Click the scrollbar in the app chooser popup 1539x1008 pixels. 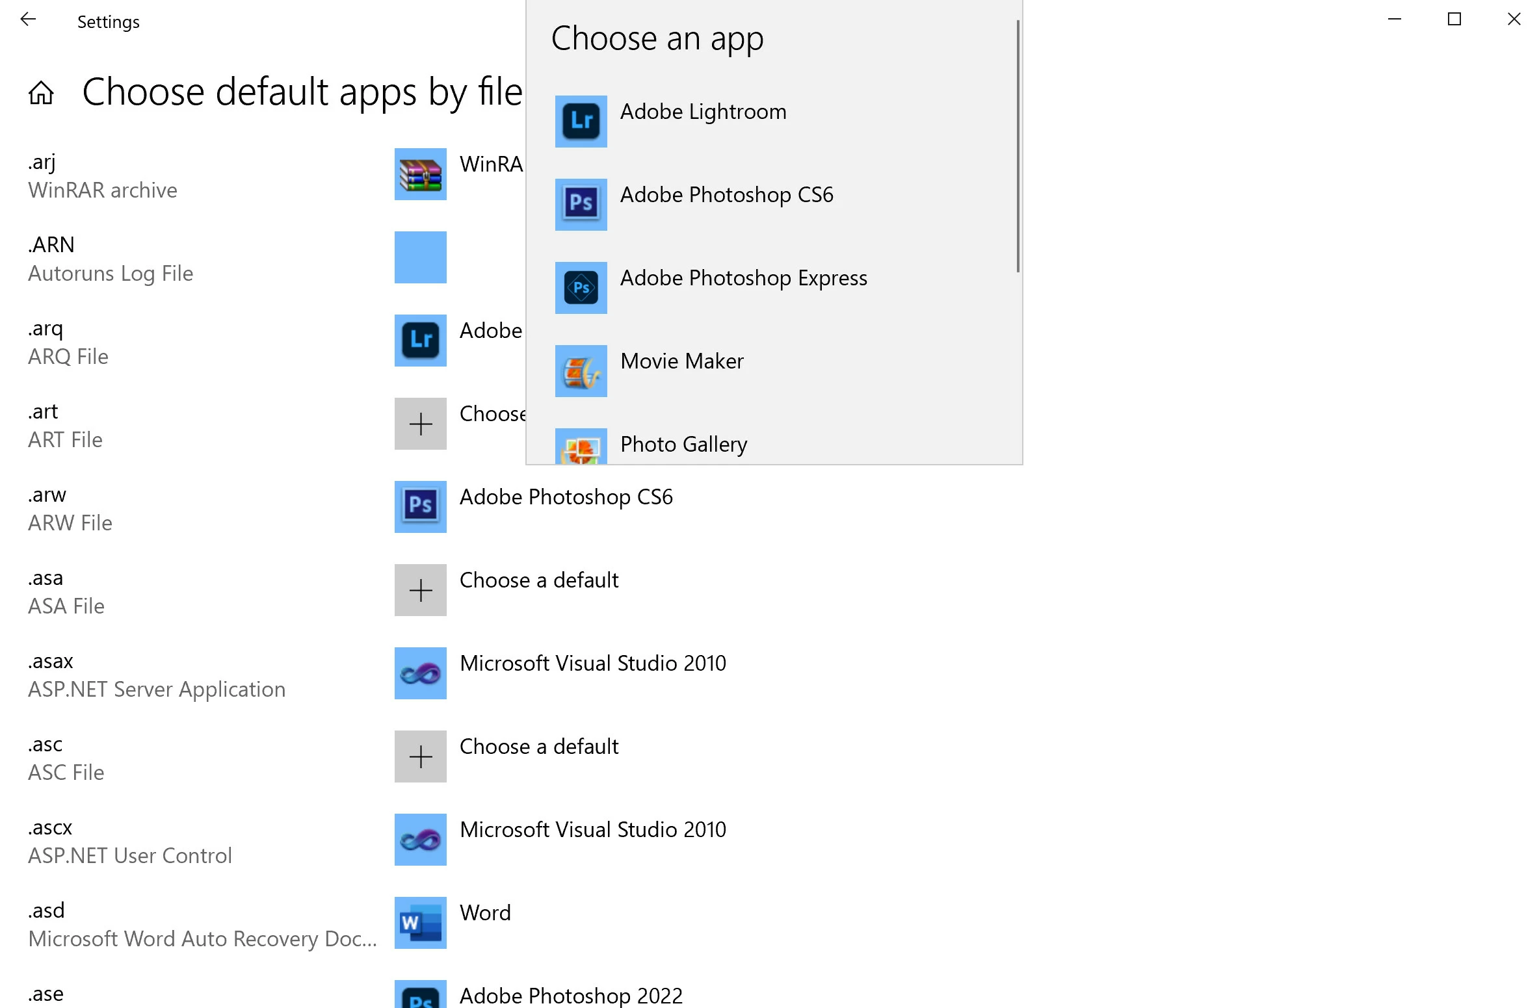[x=1018, y=146]
